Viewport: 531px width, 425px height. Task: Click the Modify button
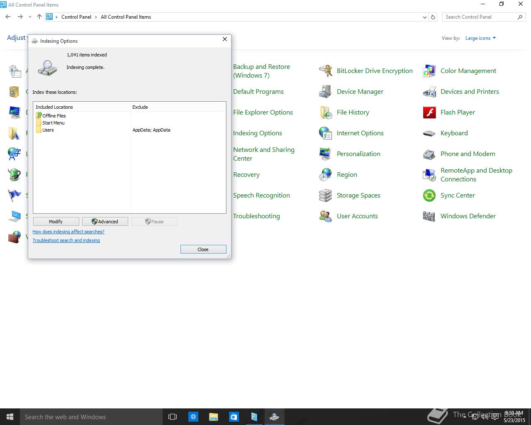pyautogui.click(x=56, y=222)
